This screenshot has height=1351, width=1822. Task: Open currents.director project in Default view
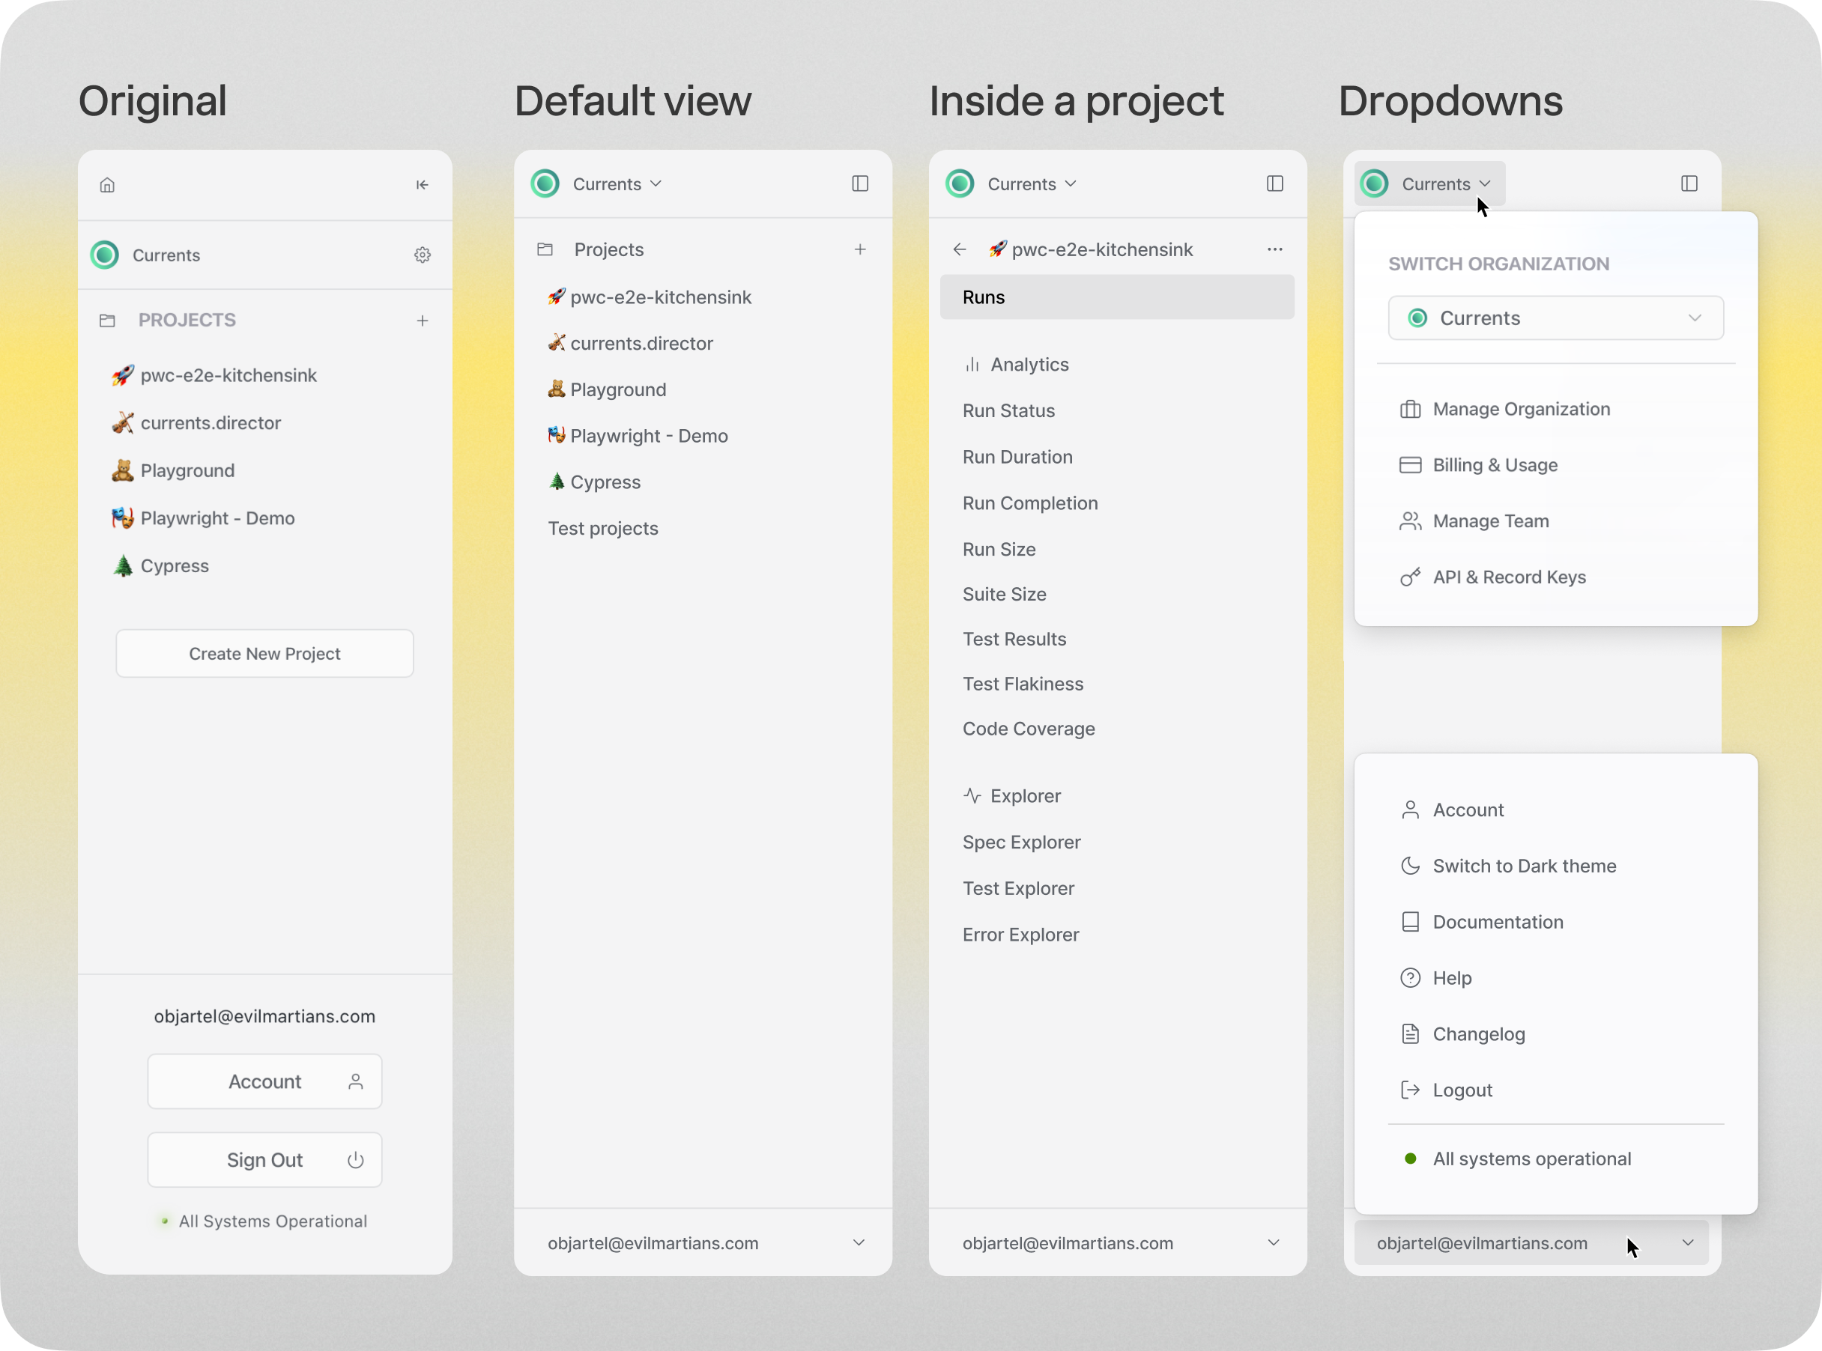[x=630, y=344]
